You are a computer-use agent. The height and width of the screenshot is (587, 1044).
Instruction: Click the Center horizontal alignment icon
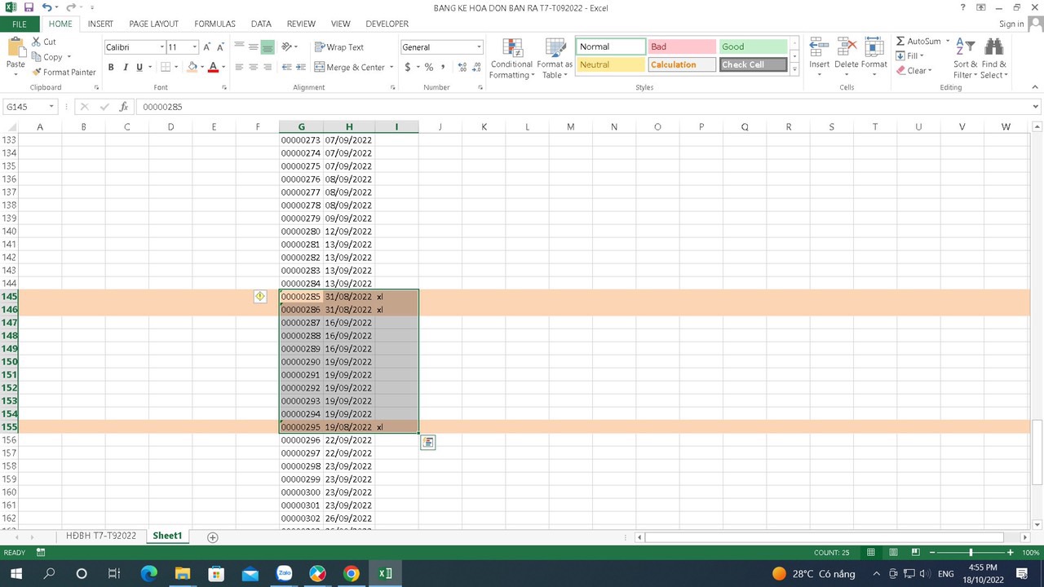coord(253,68)
